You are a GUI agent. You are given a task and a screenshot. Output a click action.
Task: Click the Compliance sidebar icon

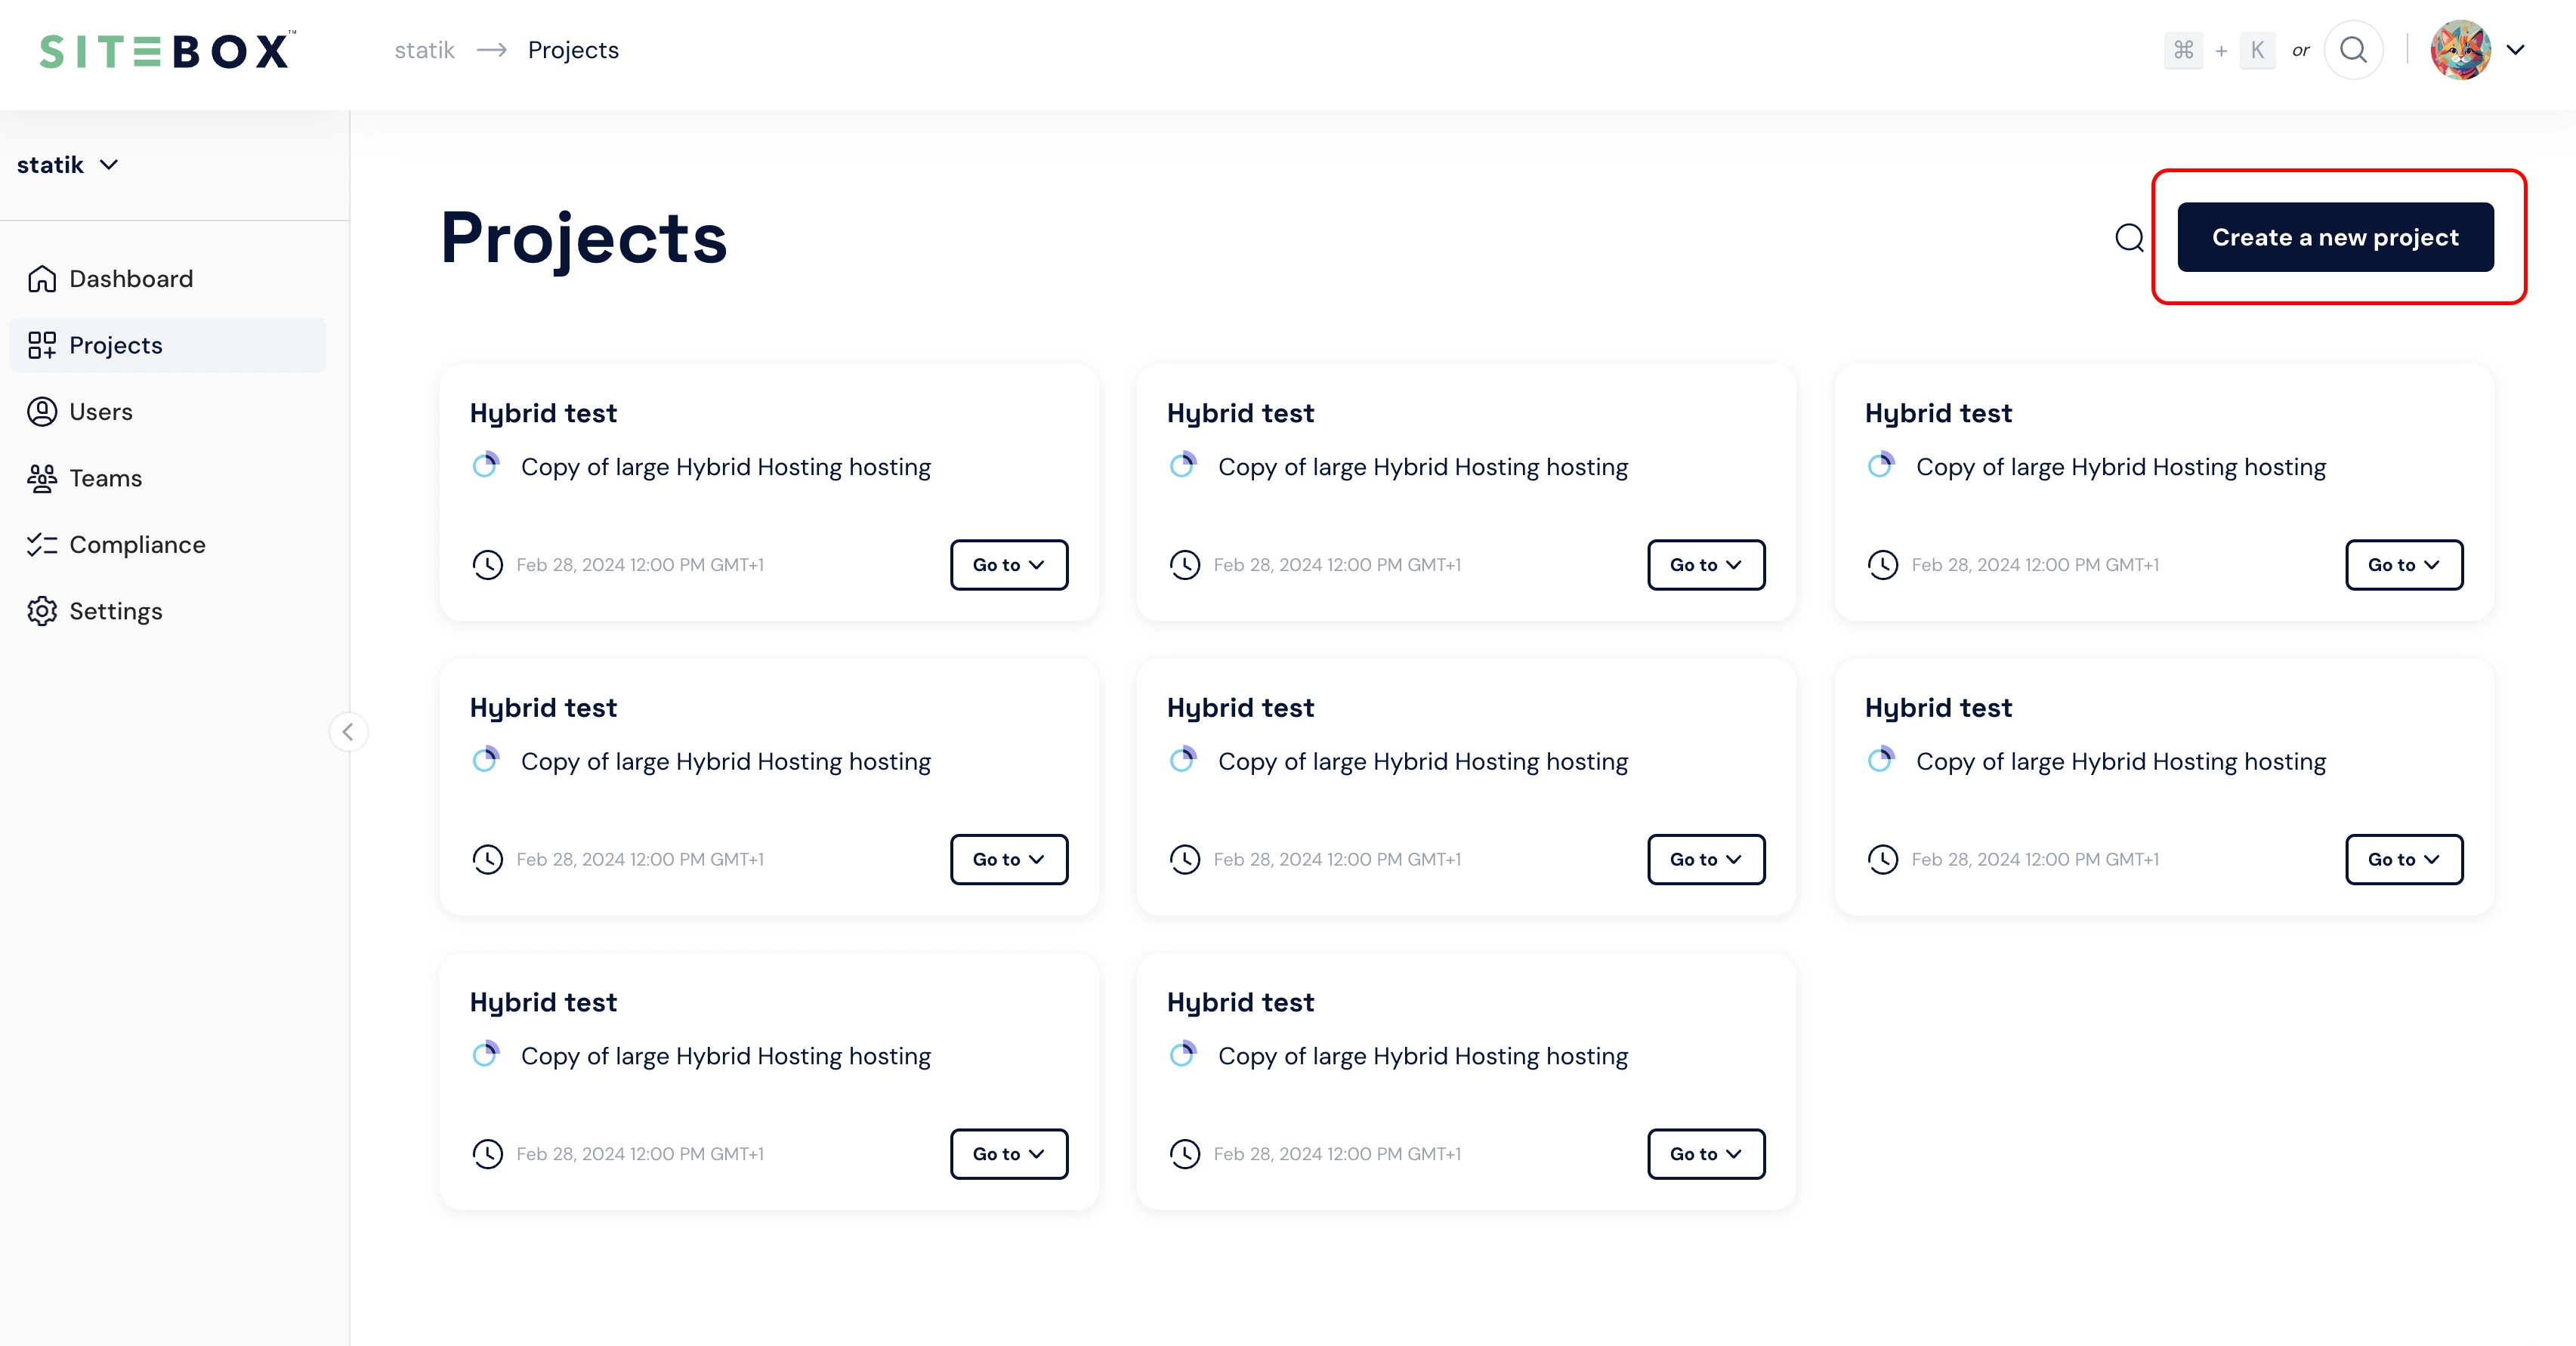[x=42, y=544]
